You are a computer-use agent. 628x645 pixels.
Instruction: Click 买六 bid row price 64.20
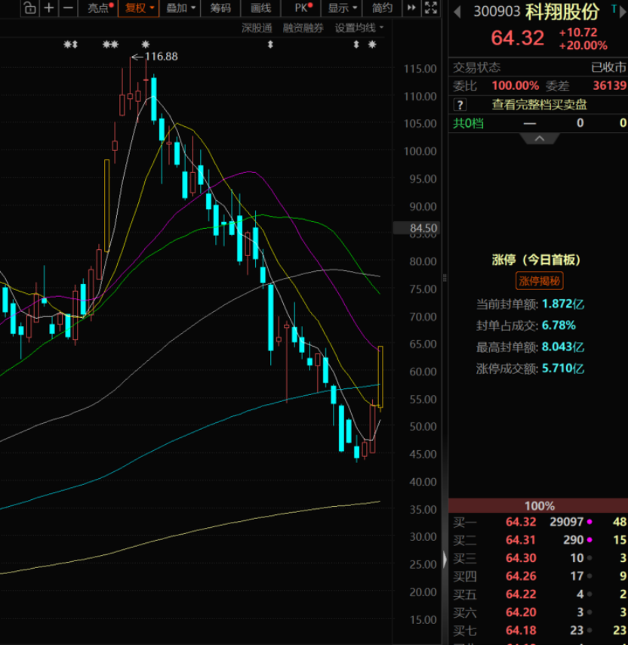(x=521, y=613)
